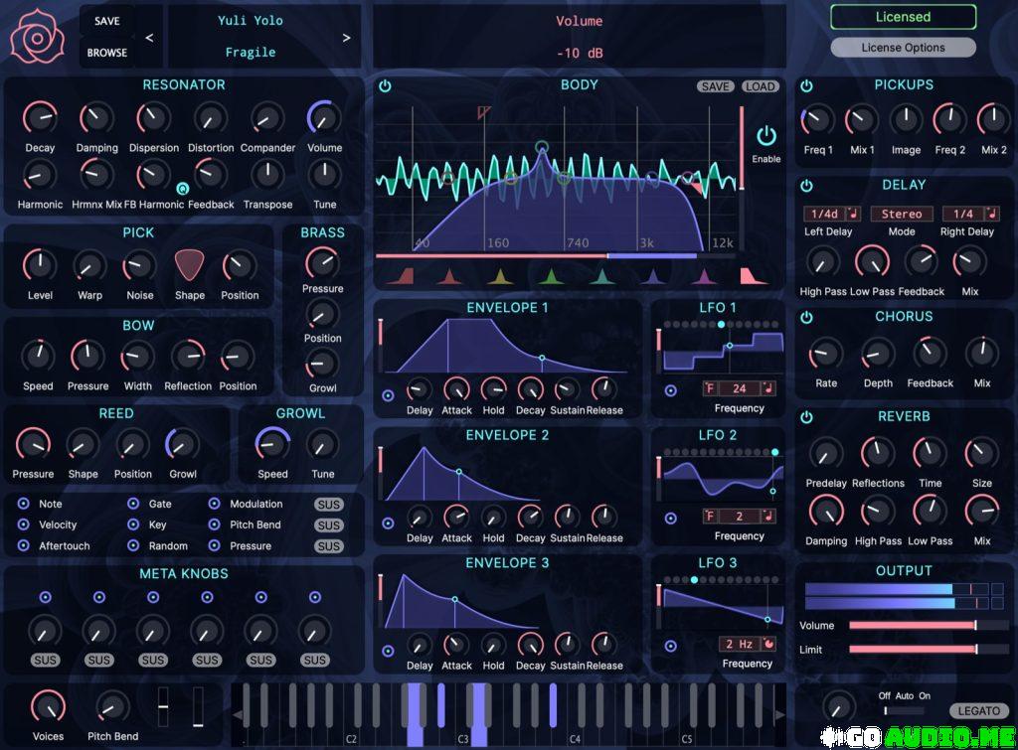Open the Stereo Mode dropdown in DELAY
Viewport: 1018px width, 750px height.
(901, 214)
